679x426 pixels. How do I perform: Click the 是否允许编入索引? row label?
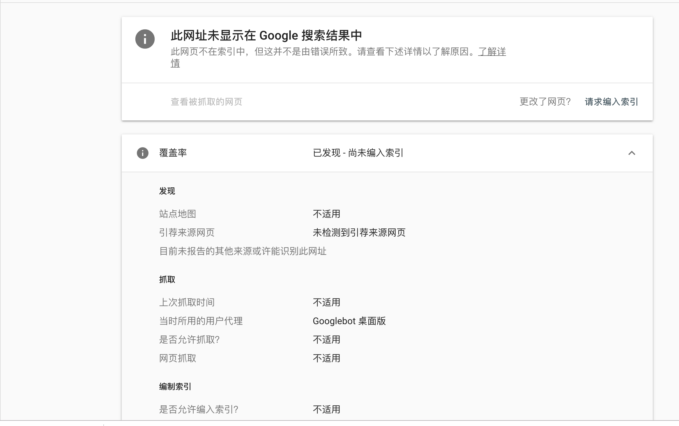pos(199,409)
